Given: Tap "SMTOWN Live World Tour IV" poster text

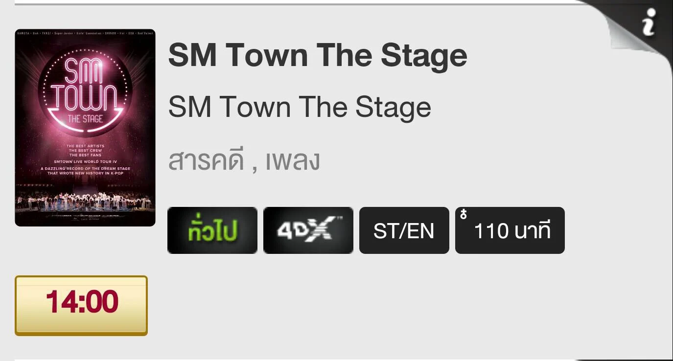Looking at the screenshot, I should [85, 160].
